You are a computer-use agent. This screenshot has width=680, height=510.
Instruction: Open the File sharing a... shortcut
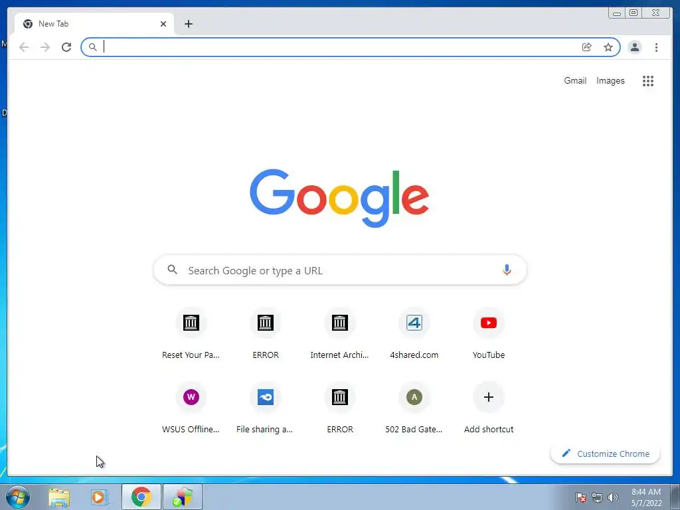click(266, 408)
